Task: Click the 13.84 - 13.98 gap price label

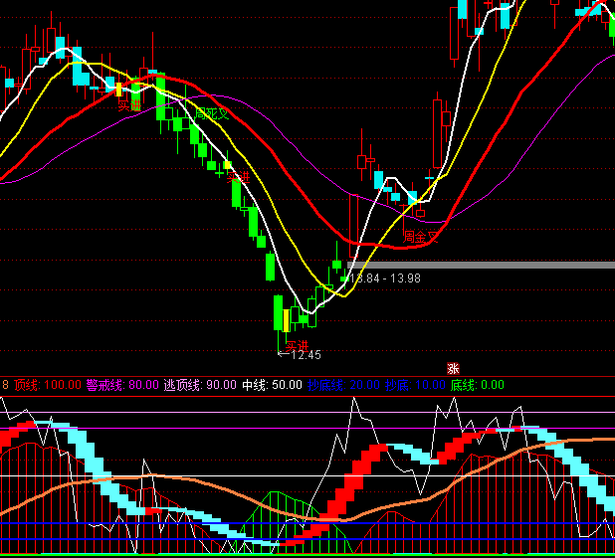Action: [384, 278]
